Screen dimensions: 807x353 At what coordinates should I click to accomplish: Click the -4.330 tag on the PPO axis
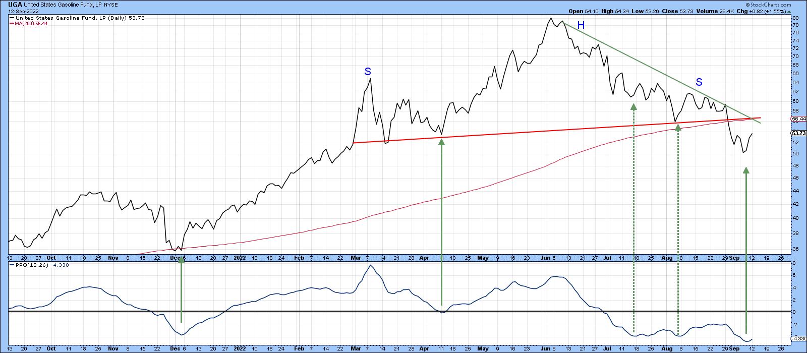[798, 338]
